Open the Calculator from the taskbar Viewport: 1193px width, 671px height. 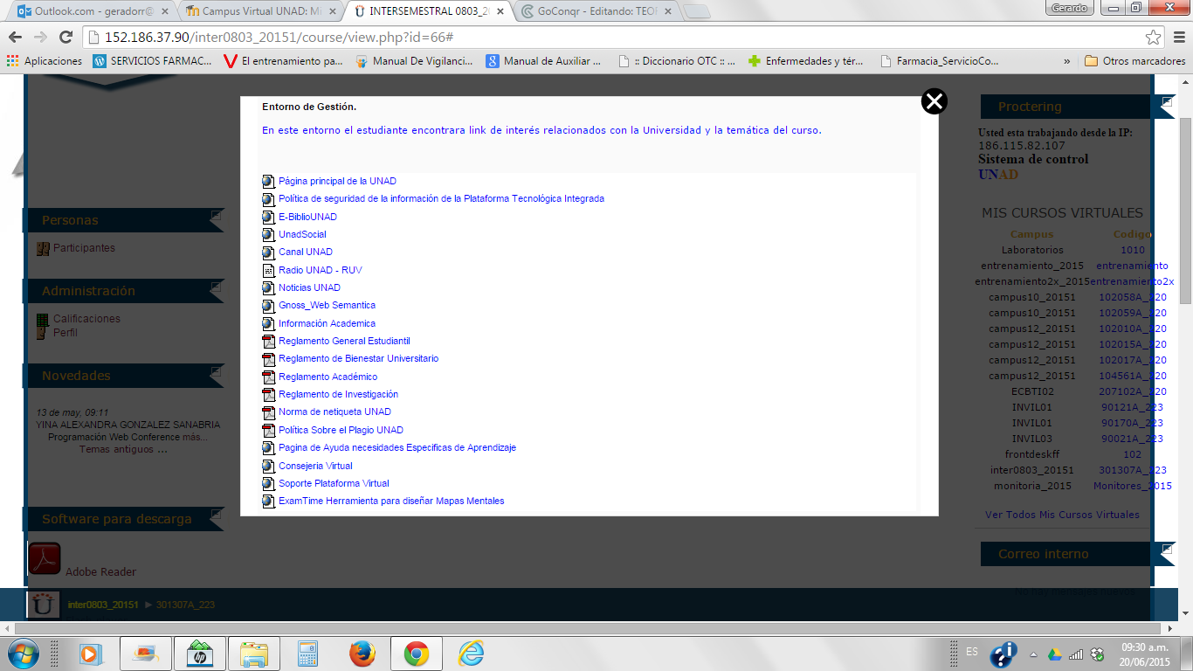pos(307,654)
